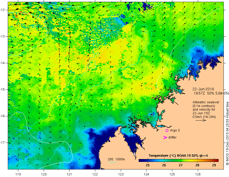Click the 126 longitude axis label
Image resolution: width=229 pixels, height=177 pixels.
[198, 174]
